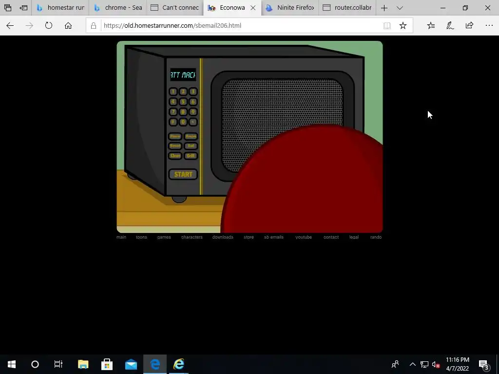Open the favorites hub
The image size is (499, 374).
[x=431, y=25]
